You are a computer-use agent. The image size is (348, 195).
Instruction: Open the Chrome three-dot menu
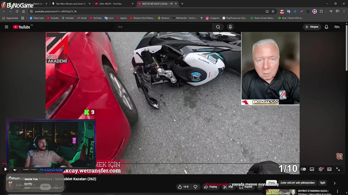[344, 11]
